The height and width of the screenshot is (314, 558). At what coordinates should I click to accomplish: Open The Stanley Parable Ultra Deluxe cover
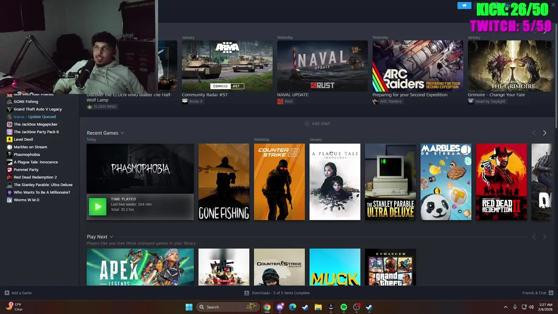pos(390,182)
